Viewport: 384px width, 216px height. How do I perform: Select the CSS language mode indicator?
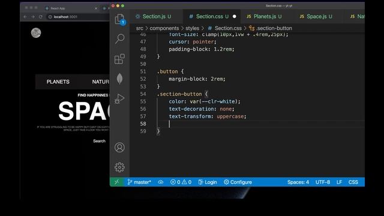353,182
